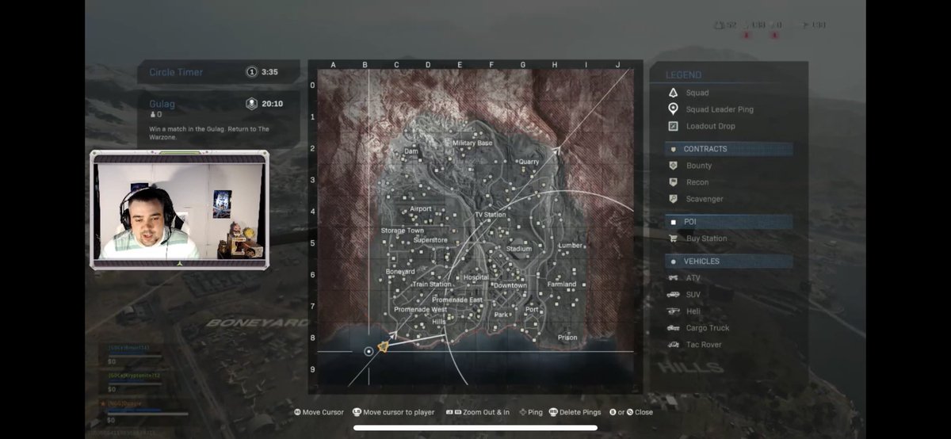Click the Loadout Drop box icon
Screen dimensions: 951x439
674,126
